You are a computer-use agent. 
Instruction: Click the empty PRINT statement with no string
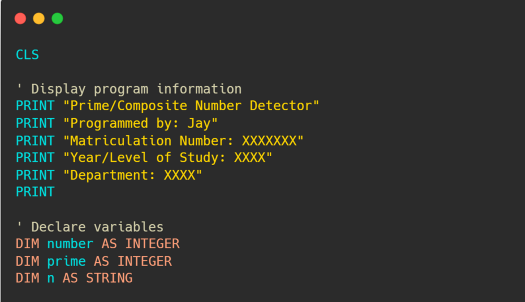point(35,192)
